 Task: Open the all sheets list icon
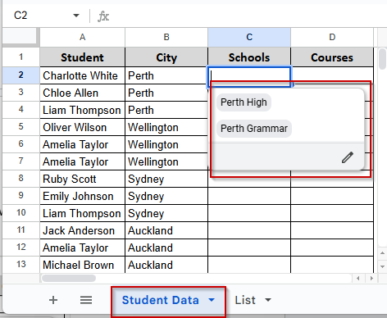pos(86,300)
